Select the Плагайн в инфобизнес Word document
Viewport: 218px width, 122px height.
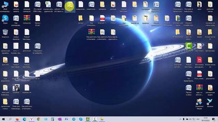189,6
